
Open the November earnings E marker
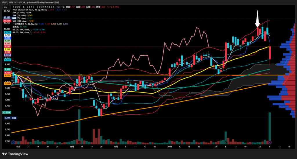coord(79,142)
